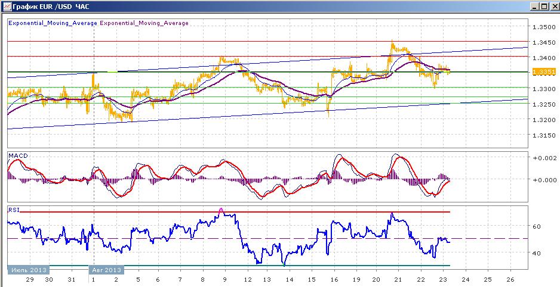The height and width of the screenshot is (287, 560).
Task: Click the 1.3400 price axis label
Action: point(543,58)
